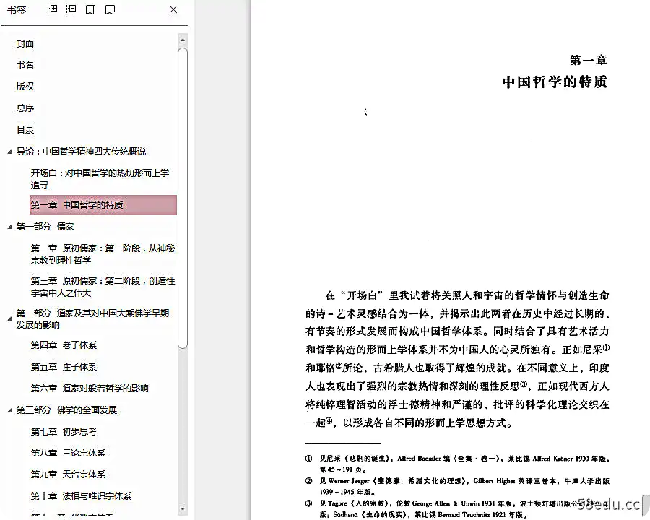Open the 书名 bookmark
This screenshot has width=650, height=520.
(25, 65)
